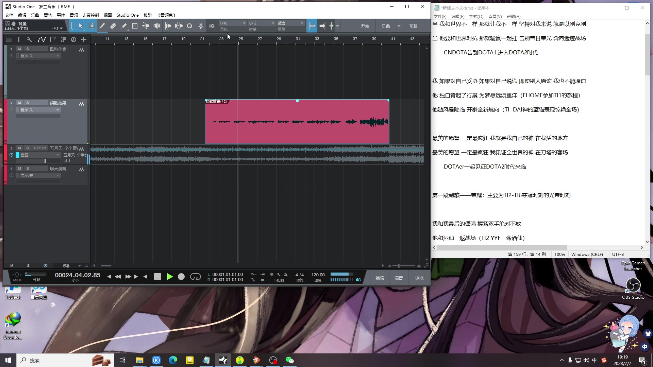This screenshot has width=653, height=367.
Task: Open the IQ quantize panel
Action: click(x=212, y=26)
